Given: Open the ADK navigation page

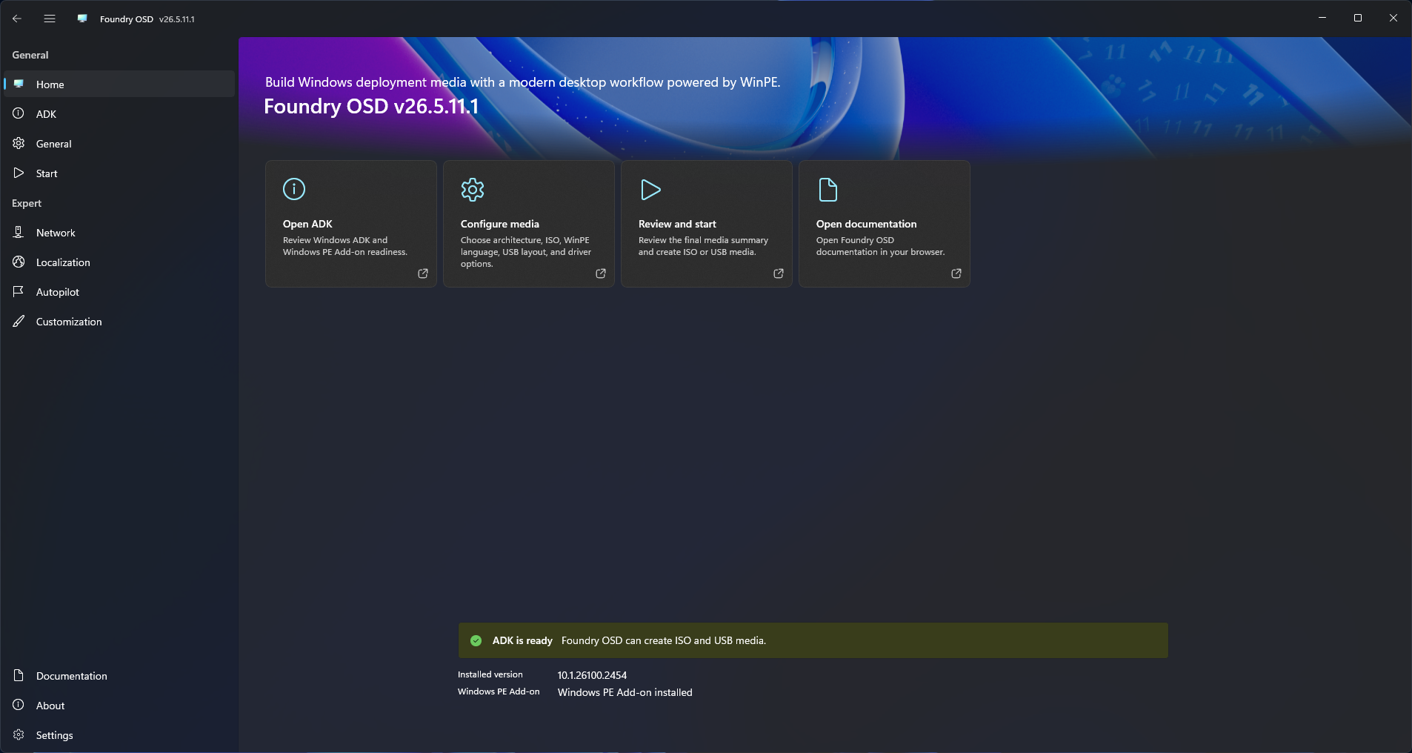Looking at the screenshot, I should coord(119,113).
